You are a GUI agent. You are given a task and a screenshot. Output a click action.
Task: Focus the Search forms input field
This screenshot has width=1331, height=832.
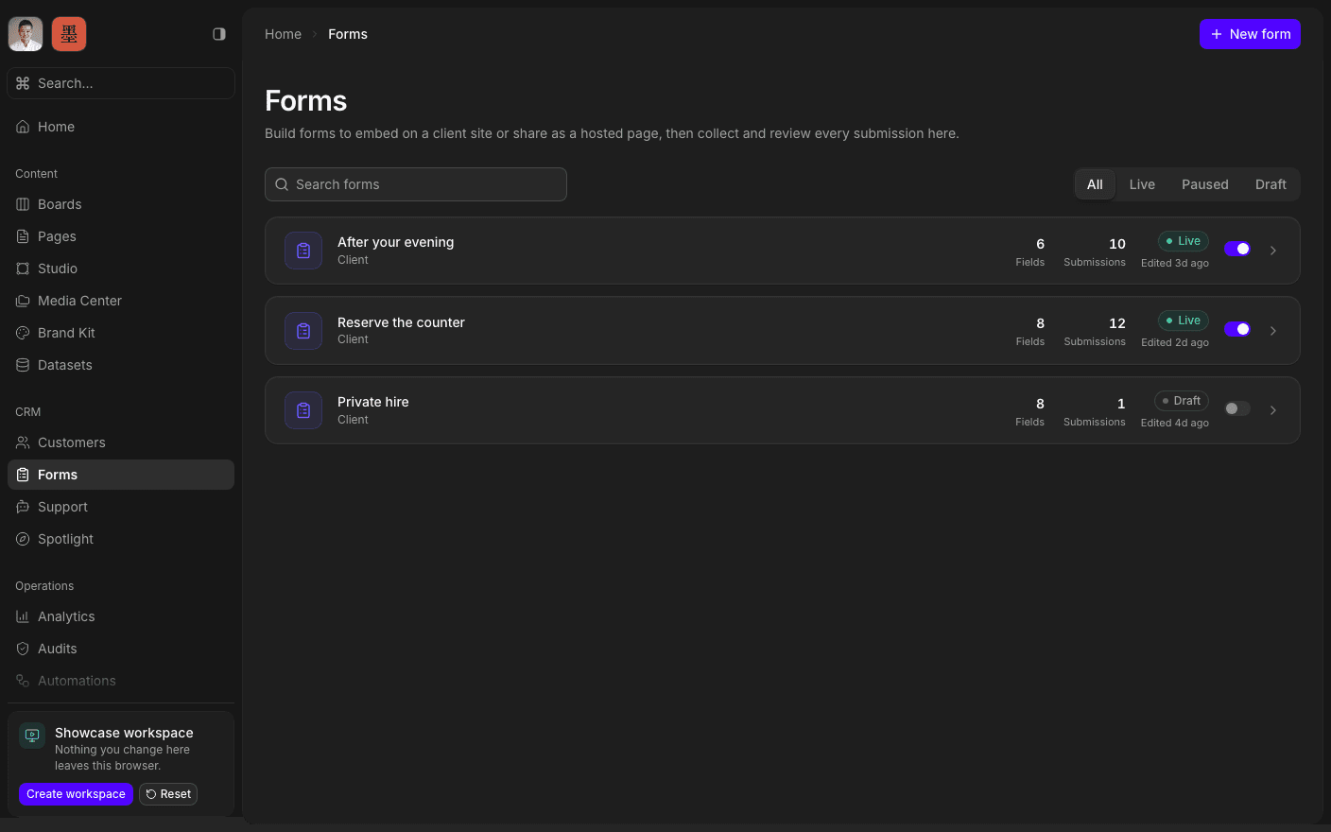click(x=416, y=184)
